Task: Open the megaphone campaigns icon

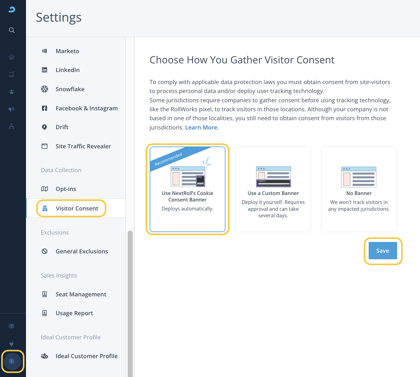Action: click(12, 109)
